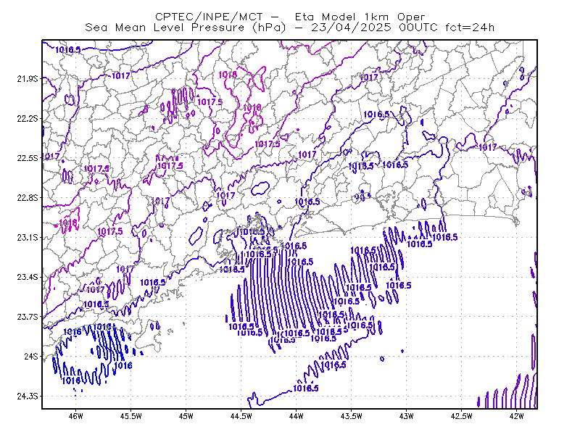Click the 24S latitude axis label
580x448 pixels.
tap(31, 356)
